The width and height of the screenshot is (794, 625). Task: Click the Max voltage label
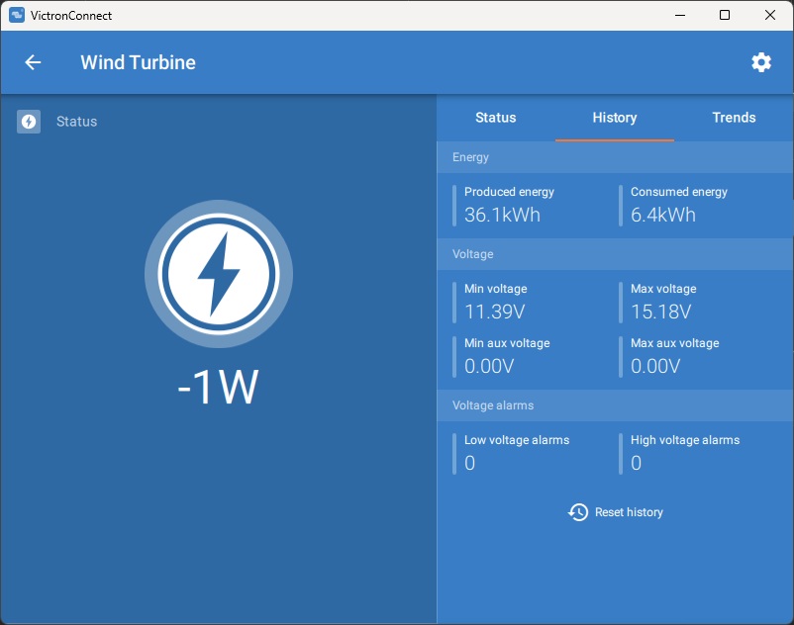(663, 289)
